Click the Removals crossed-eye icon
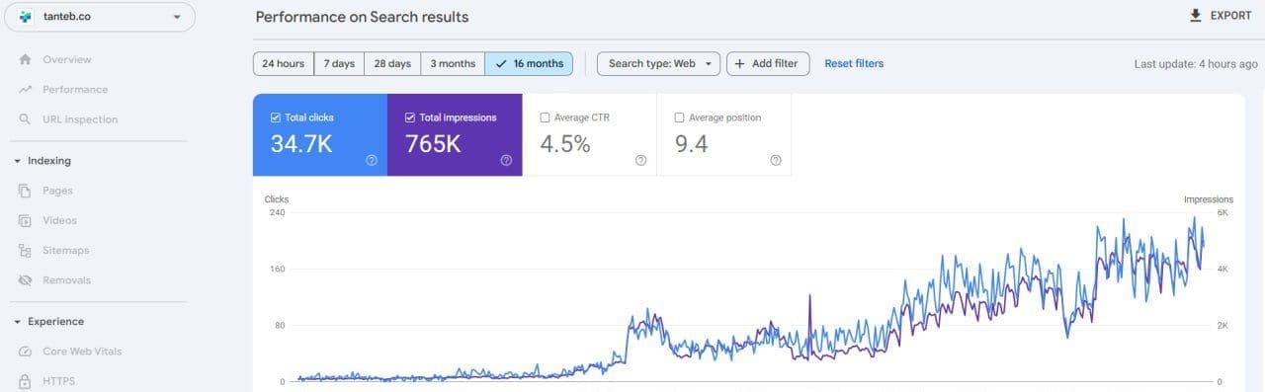1265x392 pixels. (25, 280)
